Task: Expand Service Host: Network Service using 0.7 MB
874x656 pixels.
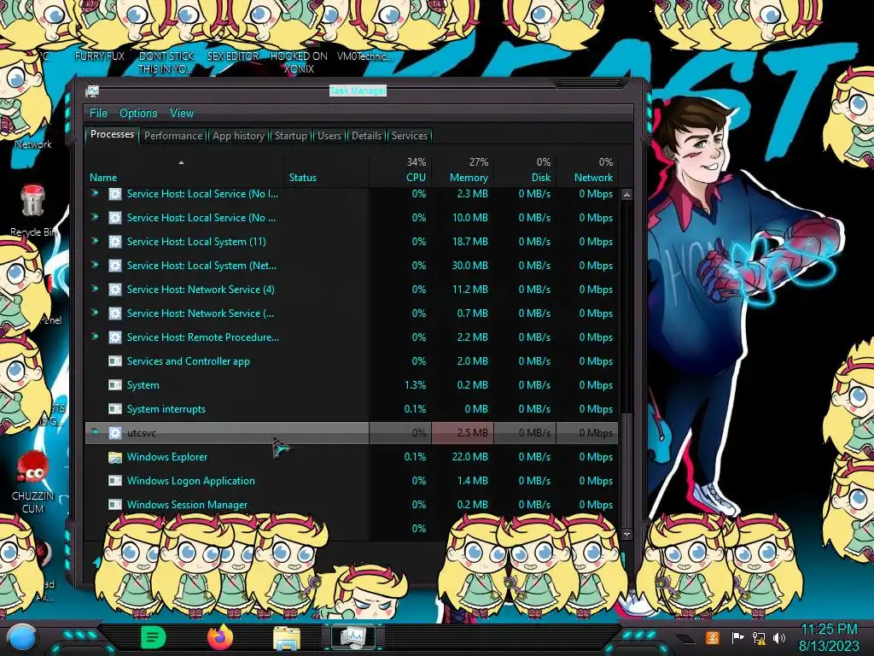Action: [x=95, y=313]
